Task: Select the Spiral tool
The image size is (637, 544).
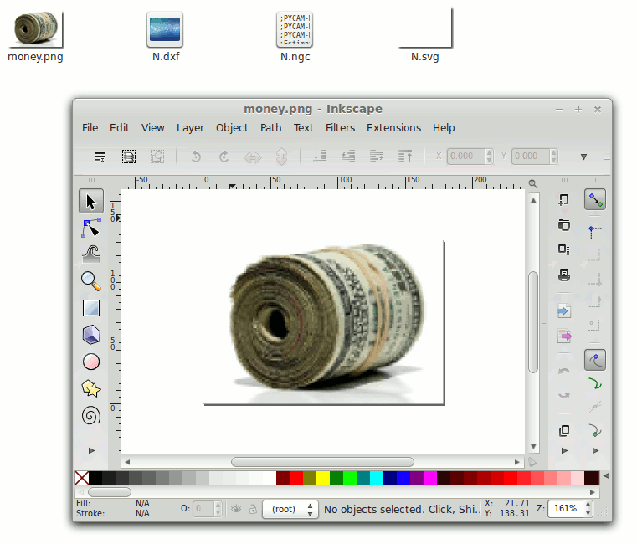Action: coord(91,416)
